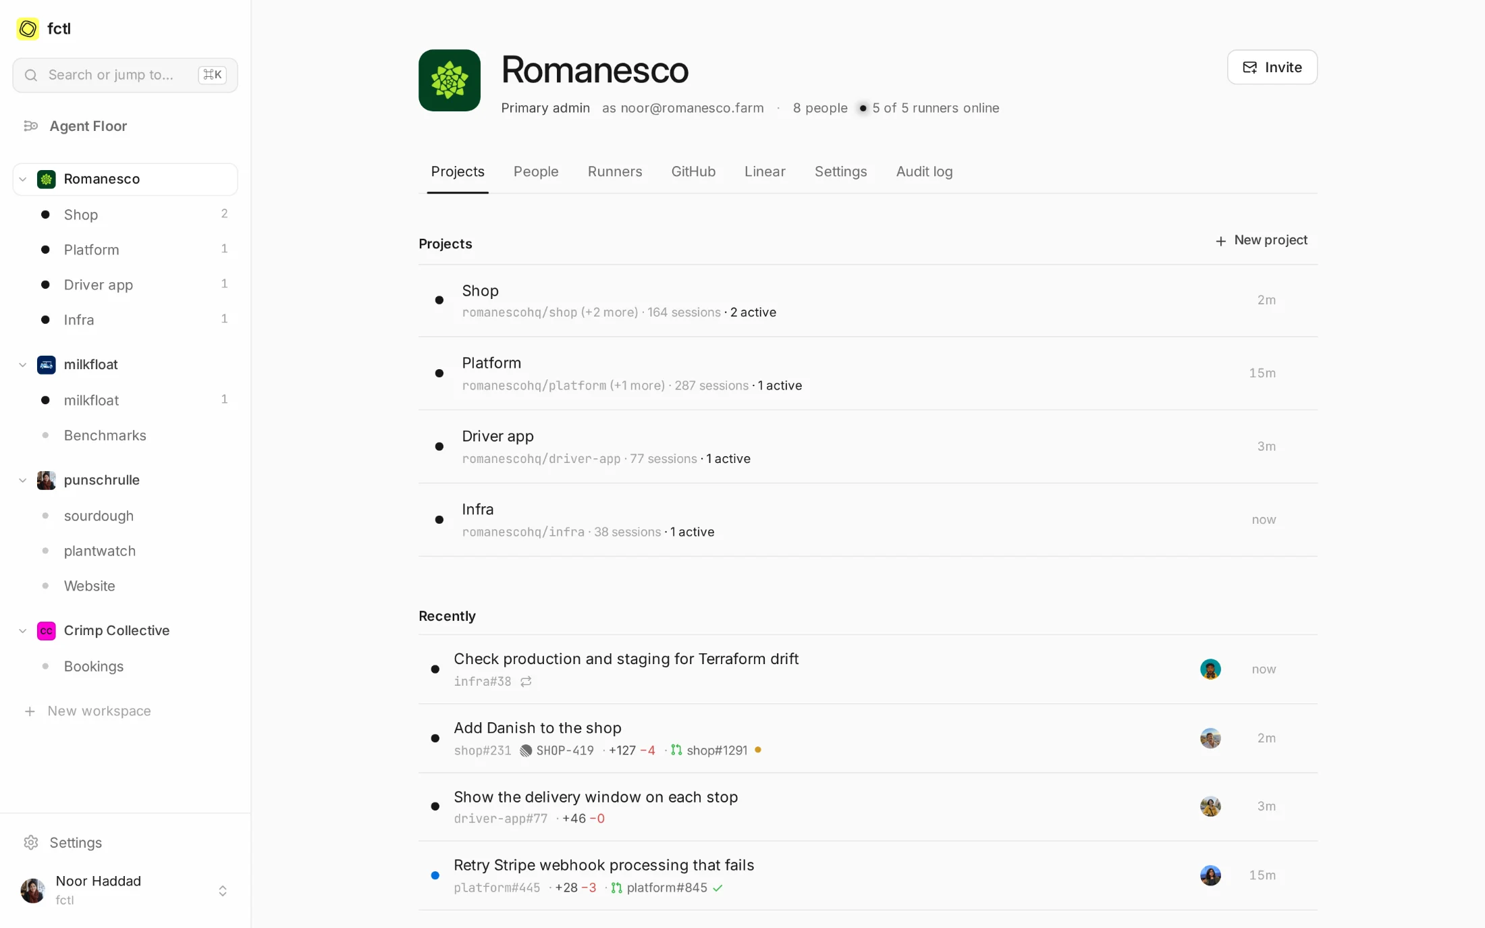Click the fctl logo icon
The image size is (1485, 928).
(28, 28)
